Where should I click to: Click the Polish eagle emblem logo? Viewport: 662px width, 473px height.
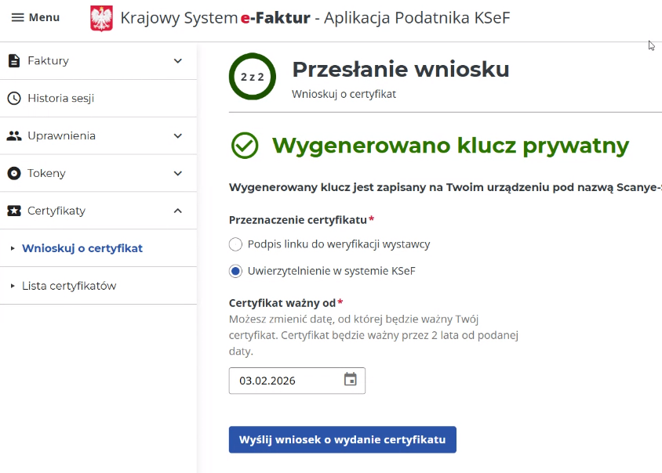tap(102, 18)
